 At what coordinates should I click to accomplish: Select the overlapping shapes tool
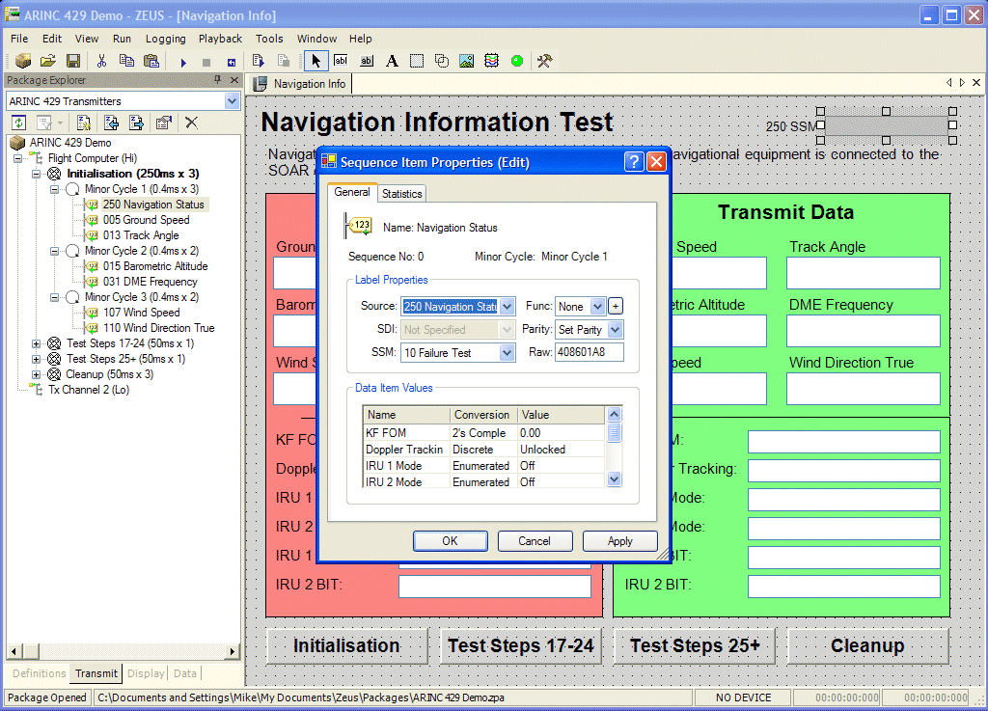point(442,61)
